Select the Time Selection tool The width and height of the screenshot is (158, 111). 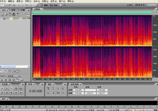tap(2, 5)
